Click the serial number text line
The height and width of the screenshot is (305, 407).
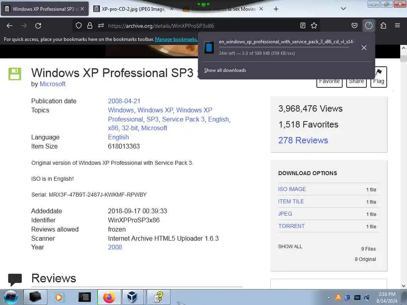coord(89,195)
